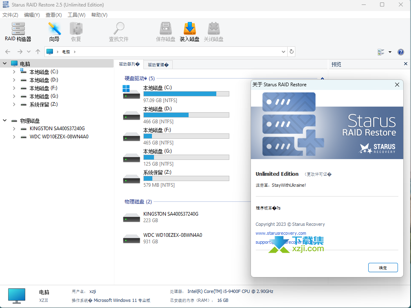Image resolution: width=411 pixels, height=308 pixels.
Task: Select 本地磁盘 (G:) in the left tree
Action: point(44,96)
